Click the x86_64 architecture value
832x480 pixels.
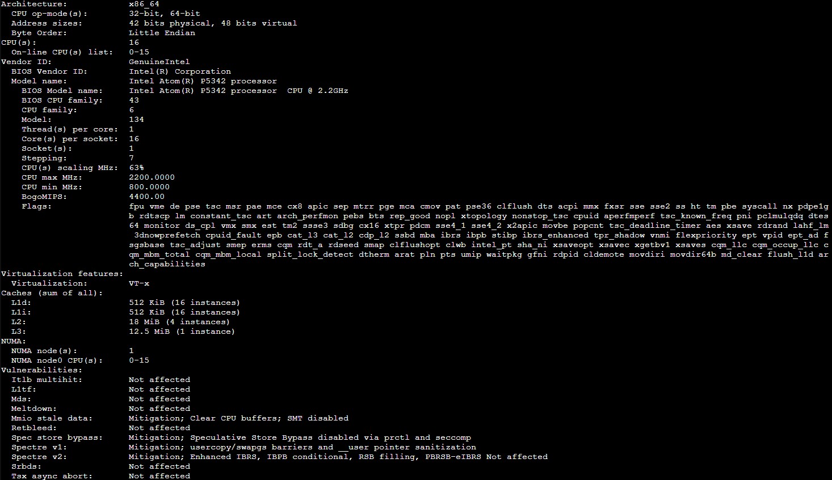coord(144,4)
